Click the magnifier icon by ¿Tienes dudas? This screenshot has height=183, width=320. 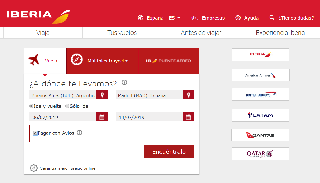(272, 18)
